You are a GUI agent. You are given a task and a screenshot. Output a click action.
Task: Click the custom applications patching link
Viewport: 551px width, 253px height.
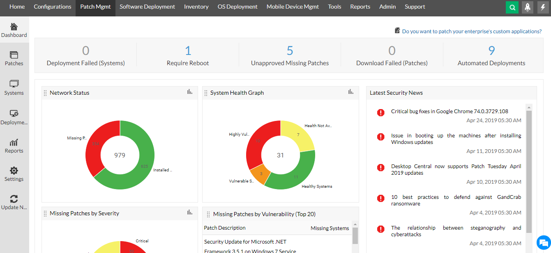click(x=471, y=31)
